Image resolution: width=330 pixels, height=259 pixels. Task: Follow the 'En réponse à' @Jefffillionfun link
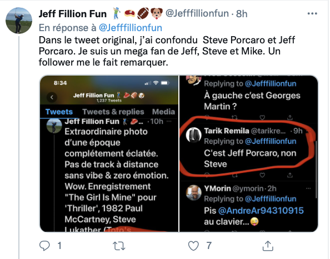click(x=131, y=28)
